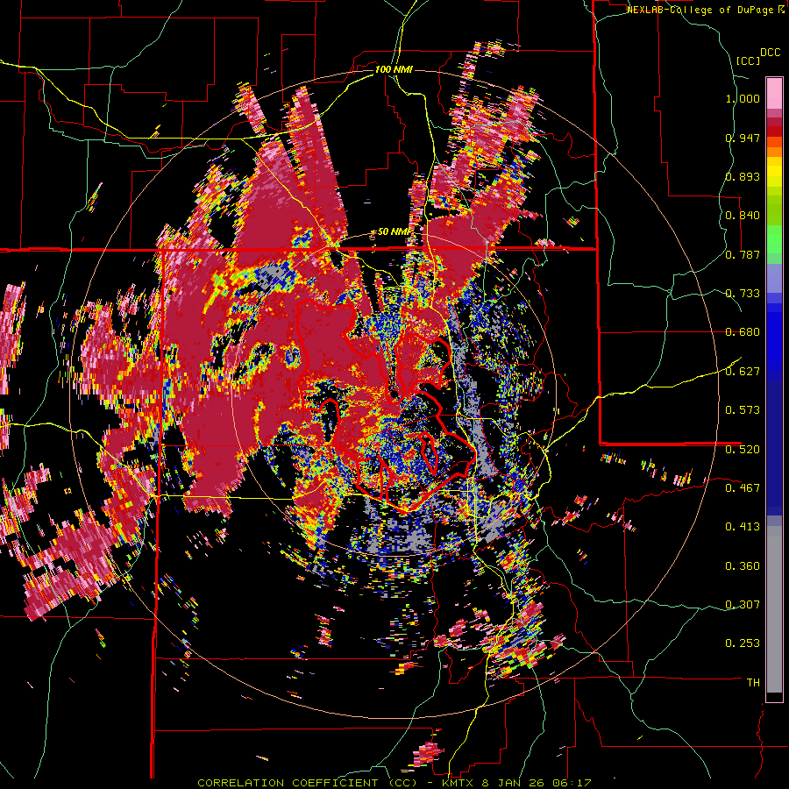Image resolution: width=789 pixels, height=789 pixels.
Task: Select the 0.893 scale value
Action: tap(743, 176)
